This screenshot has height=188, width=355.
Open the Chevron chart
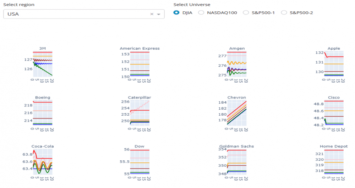pos(237,113)
